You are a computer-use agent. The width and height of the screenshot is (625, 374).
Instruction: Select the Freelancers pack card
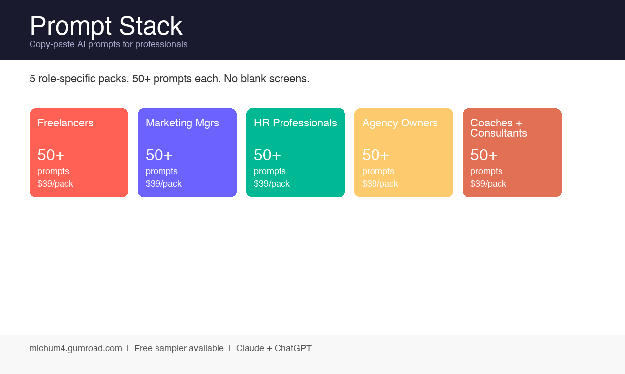79,153
